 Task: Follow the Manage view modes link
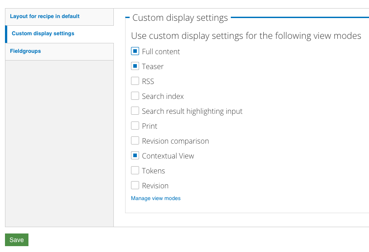point(156,198)
